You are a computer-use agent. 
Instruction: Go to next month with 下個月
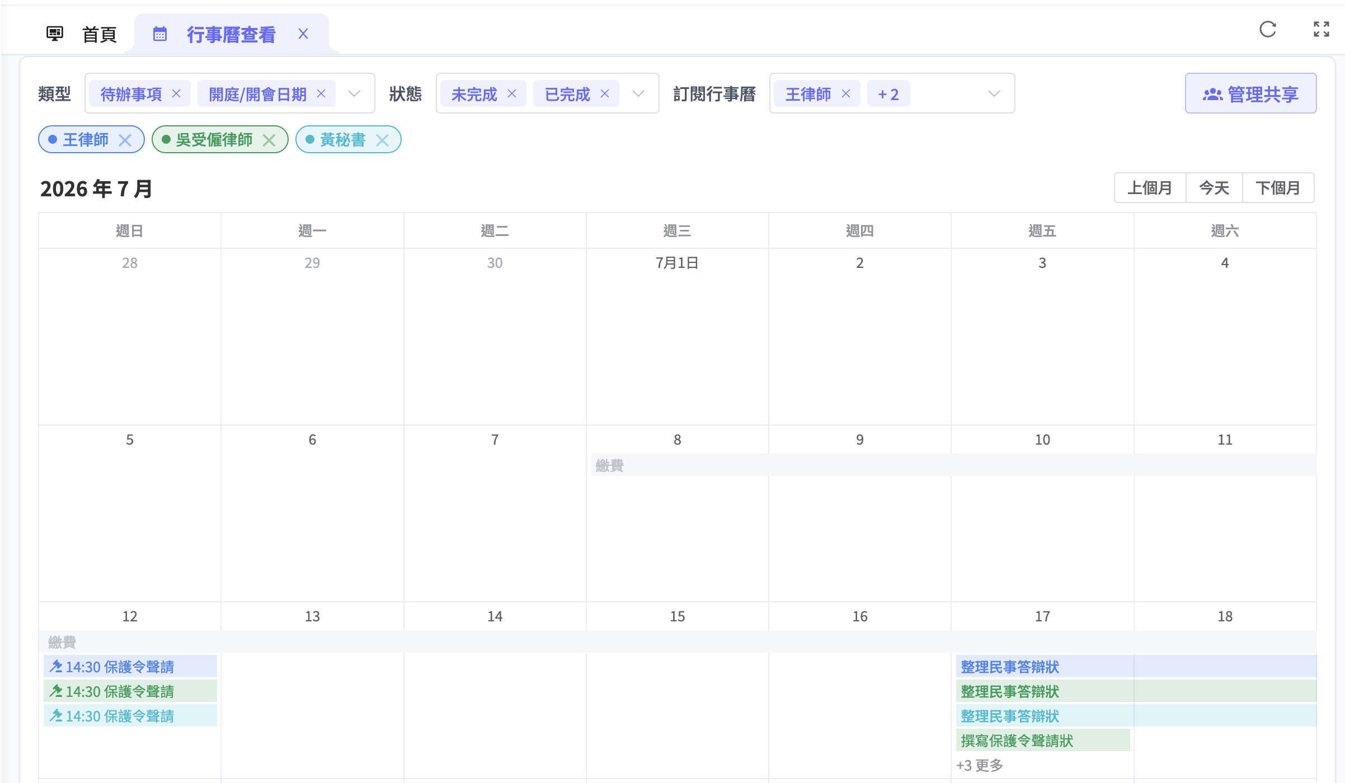click(1278, 187)
